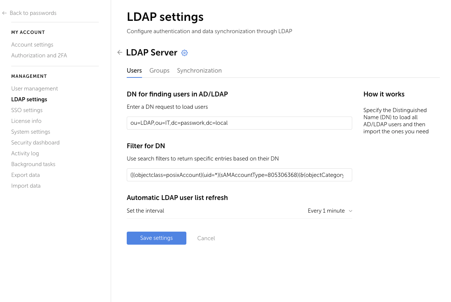Check the Activity log

[25, 153]
